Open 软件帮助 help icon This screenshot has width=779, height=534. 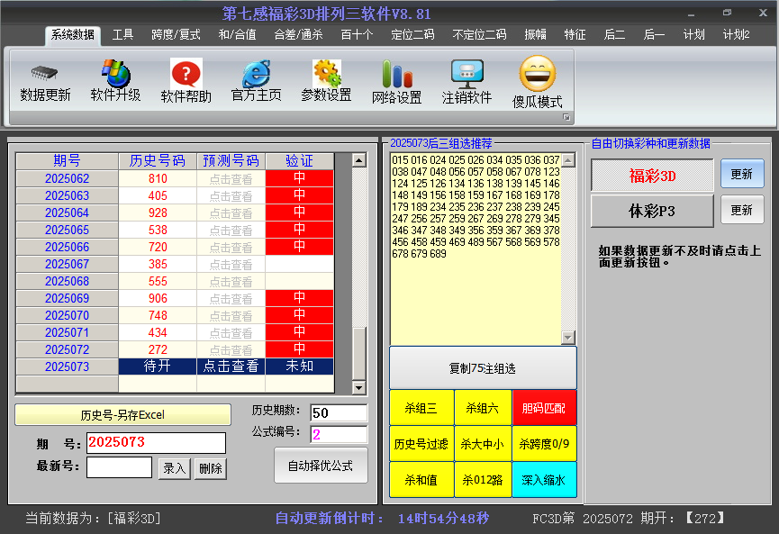(186, 74)
